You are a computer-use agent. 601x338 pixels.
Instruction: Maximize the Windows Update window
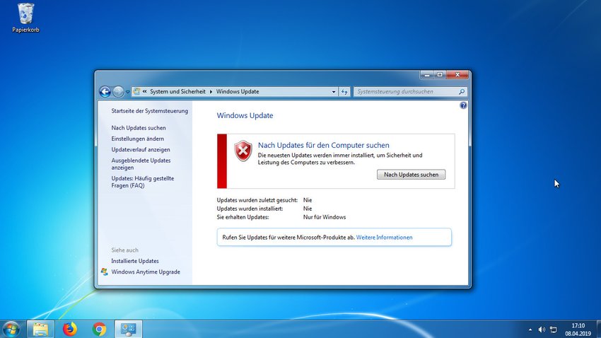coord(440,75)
